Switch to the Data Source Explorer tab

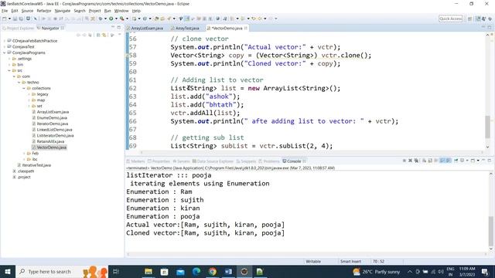click(x=213, y=161)
